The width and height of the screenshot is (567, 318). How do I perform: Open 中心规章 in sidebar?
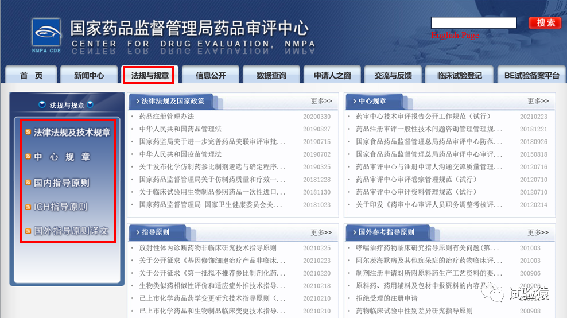[62, 157]
